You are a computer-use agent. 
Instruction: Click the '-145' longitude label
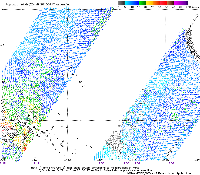tap(35, 160)
